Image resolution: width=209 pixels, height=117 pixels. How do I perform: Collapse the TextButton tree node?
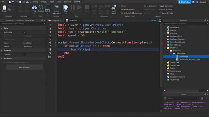(171, 54)
